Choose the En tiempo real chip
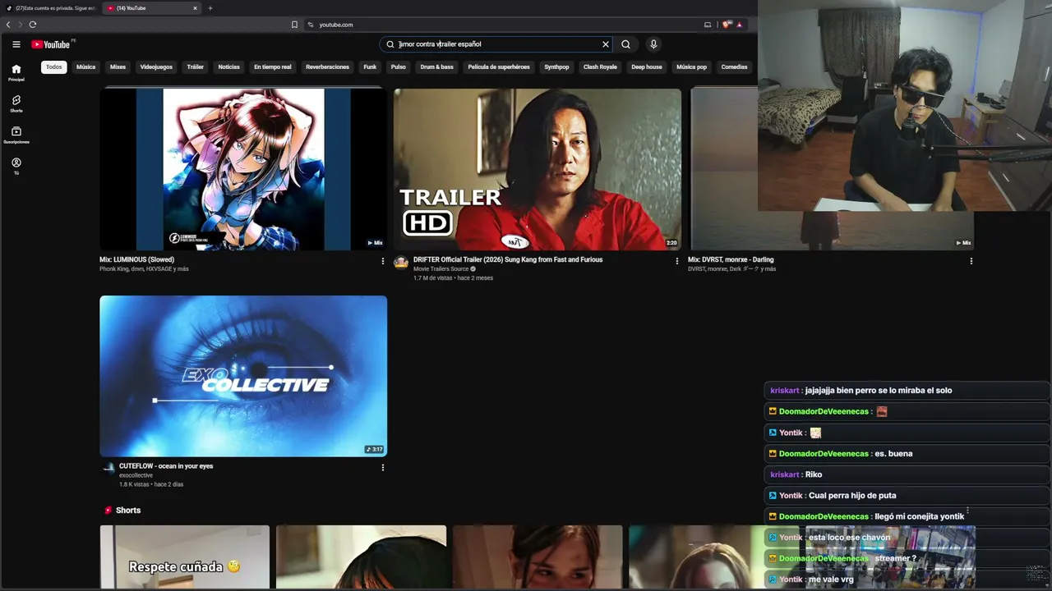The image size is (1052, 591). pos(273,67)
